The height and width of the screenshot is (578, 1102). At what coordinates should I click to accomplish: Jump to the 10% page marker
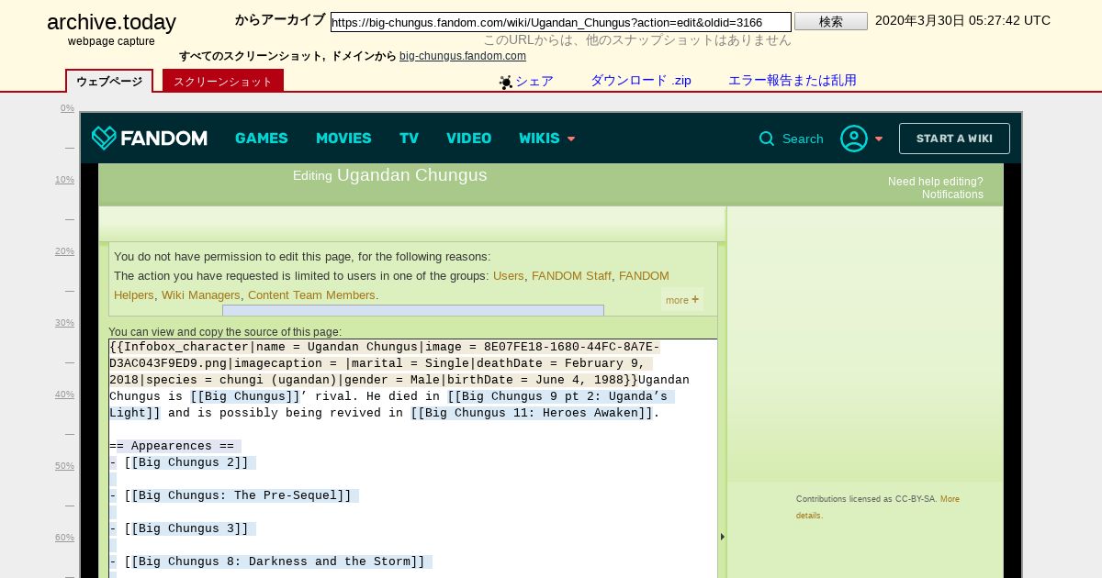pos(64,180)
